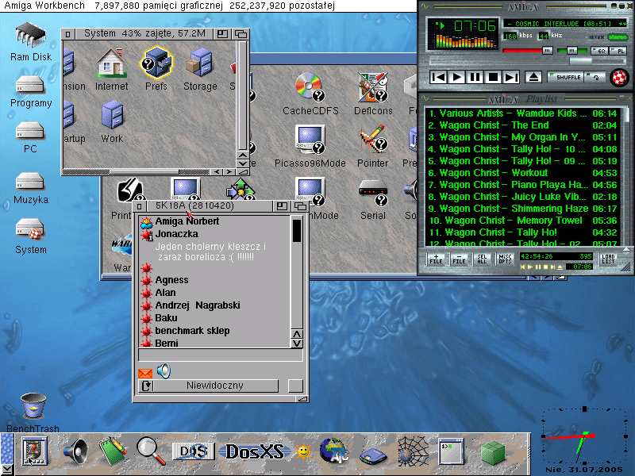Toggle the PL playlist button

click(618, 51)
